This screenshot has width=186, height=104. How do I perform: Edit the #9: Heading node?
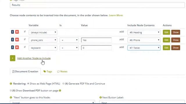[x=166, y=32]
